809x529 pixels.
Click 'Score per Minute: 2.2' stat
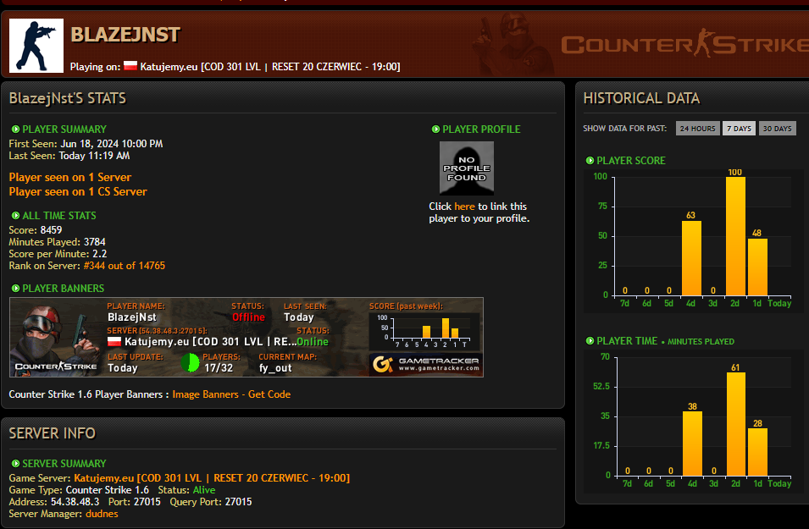(x=58, y=254)
